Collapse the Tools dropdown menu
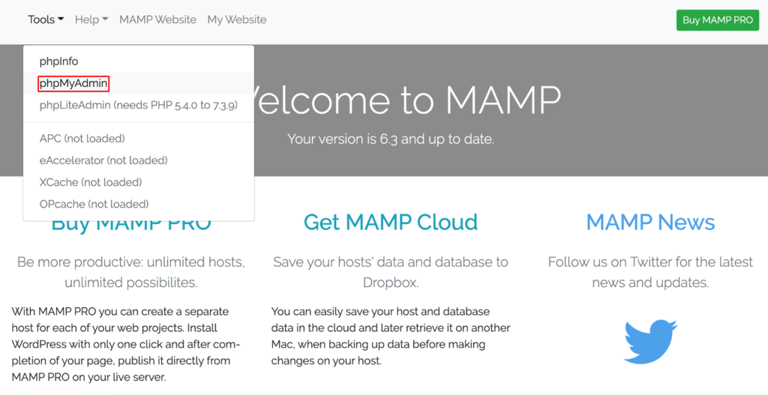 pyautogui.click(x=46, y=19)
